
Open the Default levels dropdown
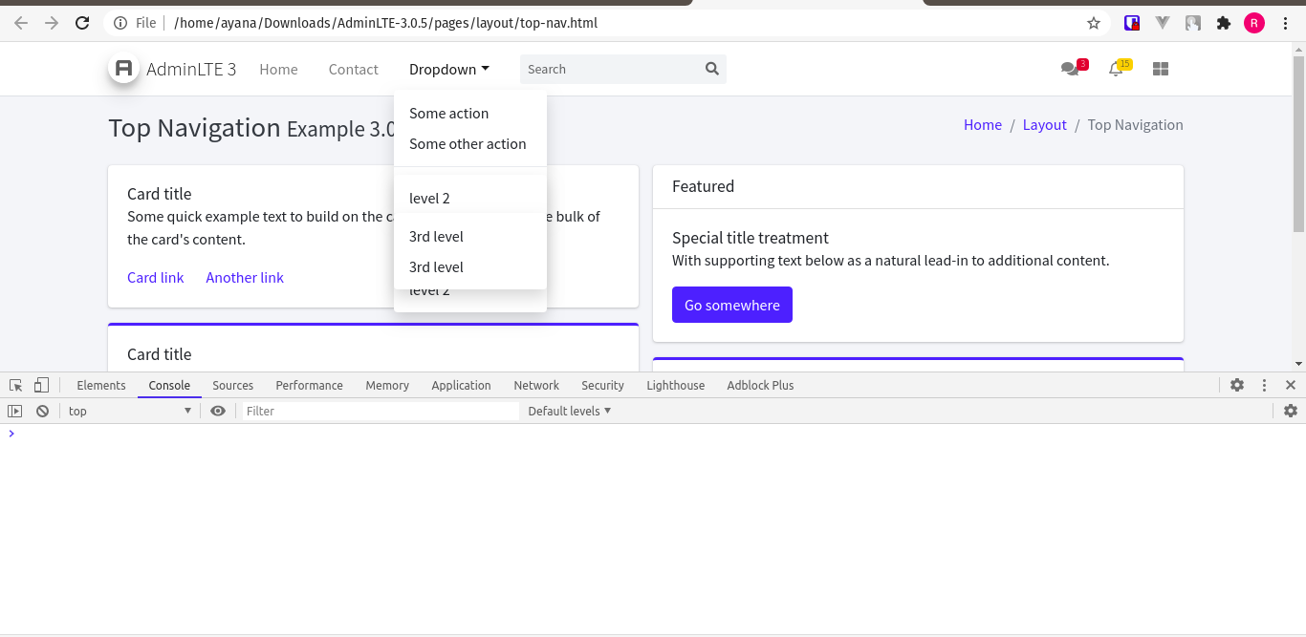(x=569, y=411)
